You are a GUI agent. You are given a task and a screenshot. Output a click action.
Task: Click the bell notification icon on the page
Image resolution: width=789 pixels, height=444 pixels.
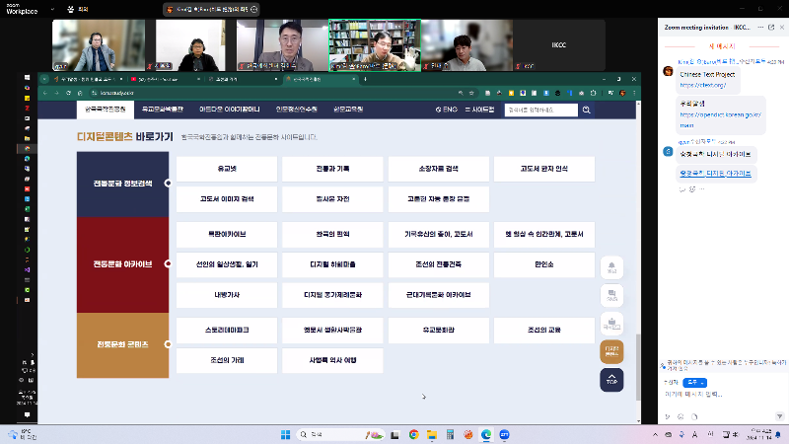[611, 268]
